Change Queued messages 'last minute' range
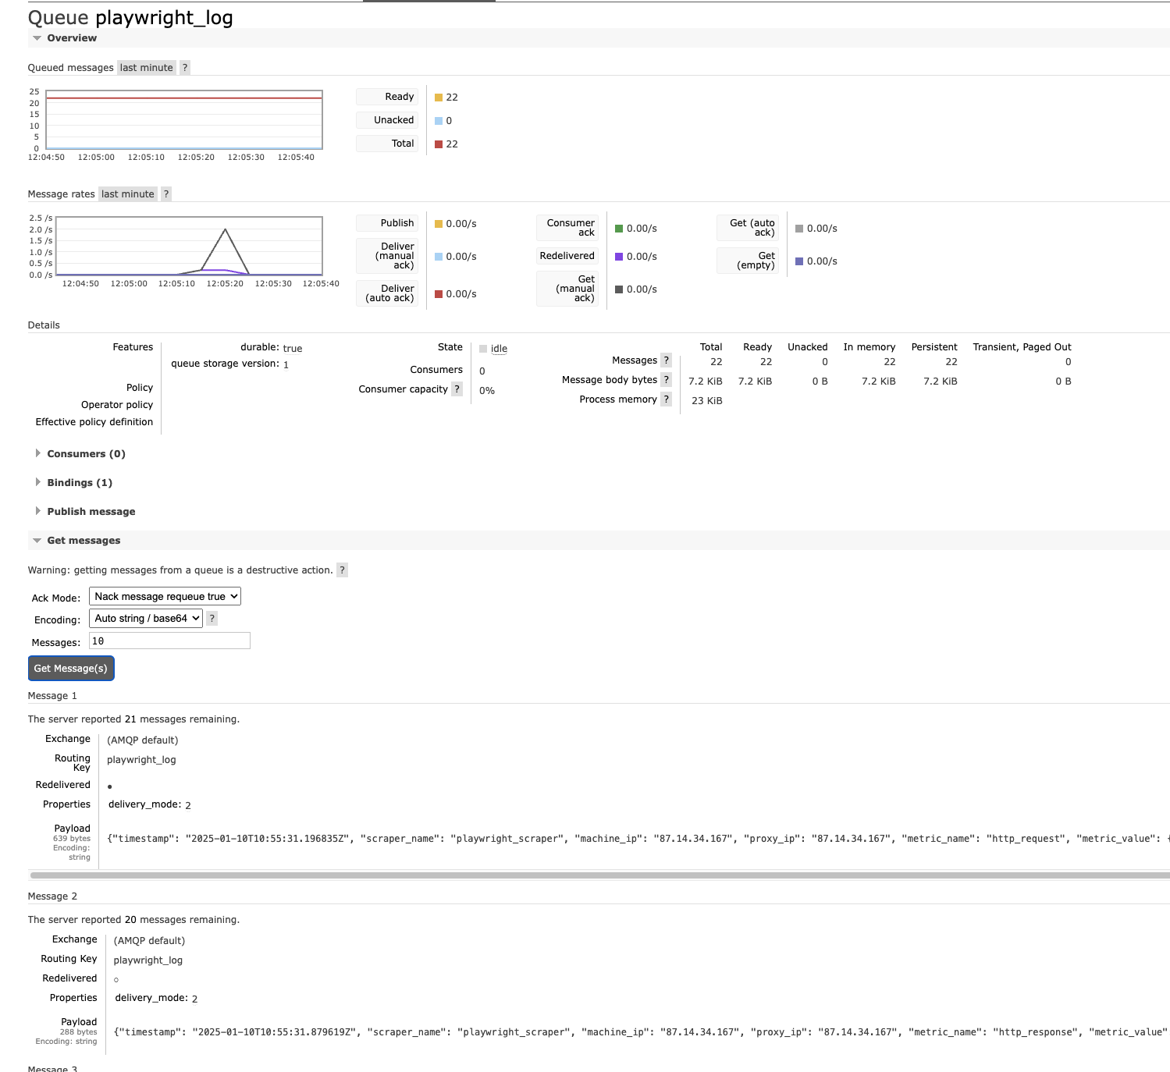This screenshot has height=1072, width=1170. pyautogui.click(x=146, y=68)
